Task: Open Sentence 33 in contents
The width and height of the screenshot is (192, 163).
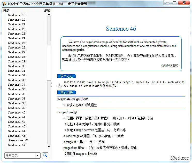Action: tap(17, 80)
